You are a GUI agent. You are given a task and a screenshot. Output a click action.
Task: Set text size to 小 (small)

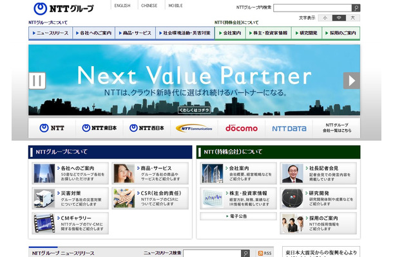(x=325, y=18)
